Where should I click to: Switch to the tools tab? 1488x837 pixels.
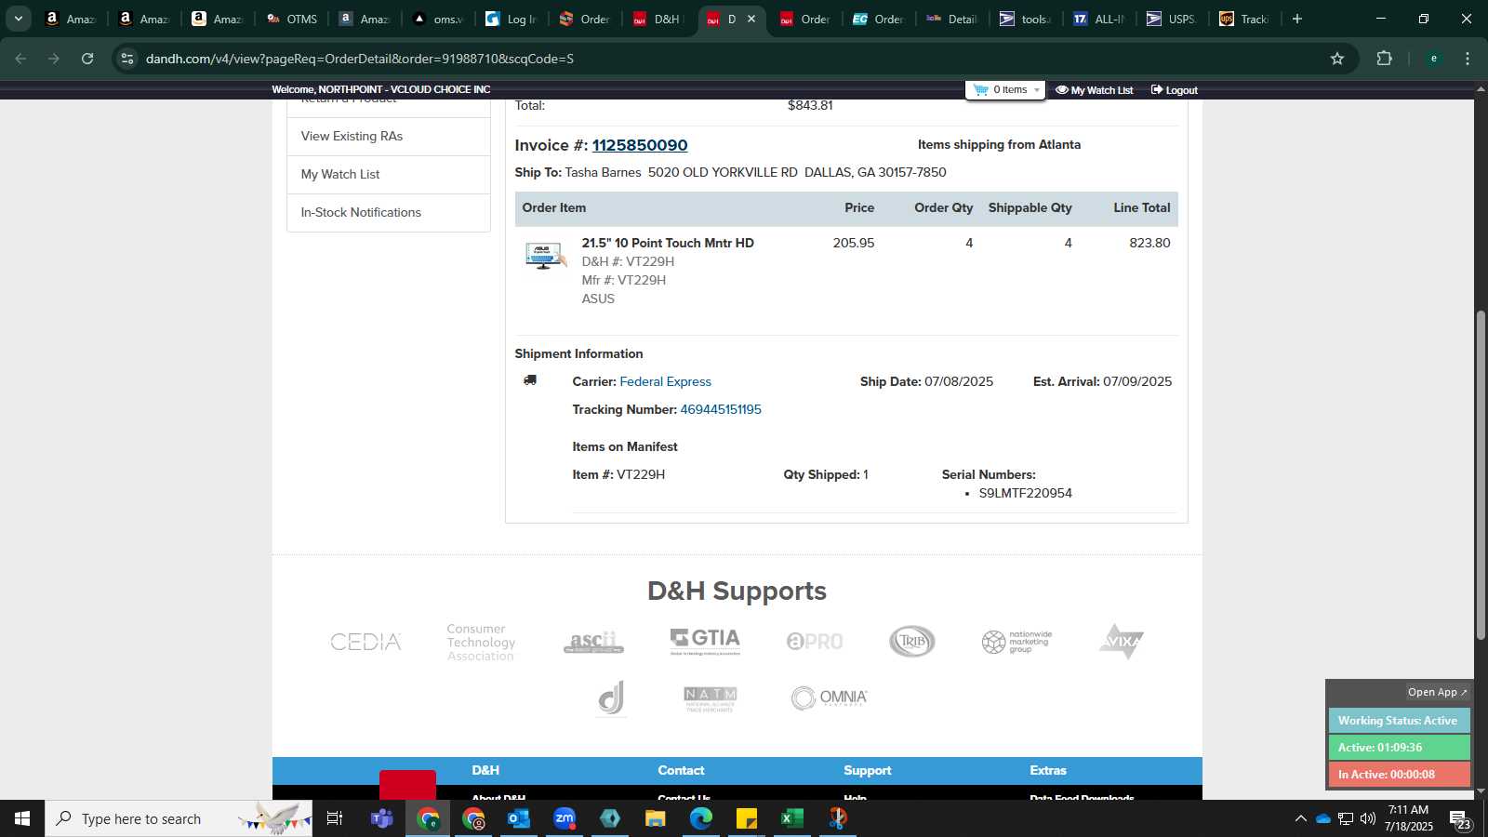point(1025,19)
